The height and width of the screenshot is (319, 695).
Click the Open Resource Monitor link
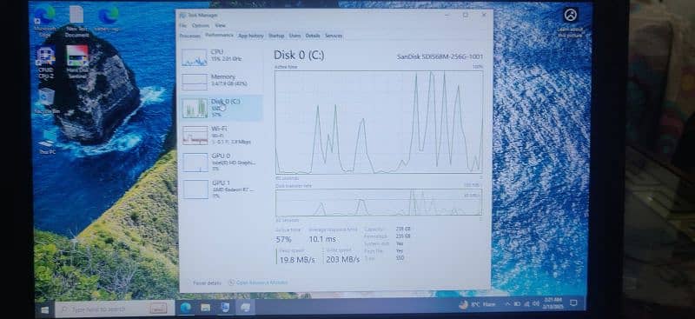[258, 282]
